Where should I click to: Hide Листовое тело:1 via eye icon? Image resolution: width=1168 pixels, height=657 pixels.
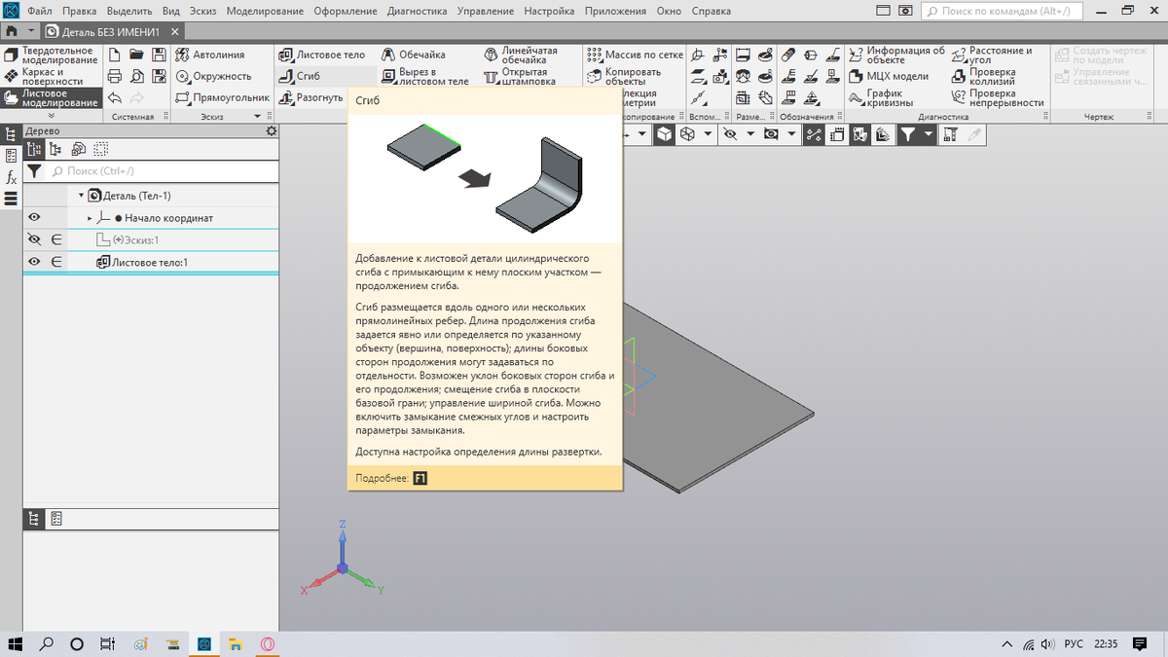click(x=34, y=261)
